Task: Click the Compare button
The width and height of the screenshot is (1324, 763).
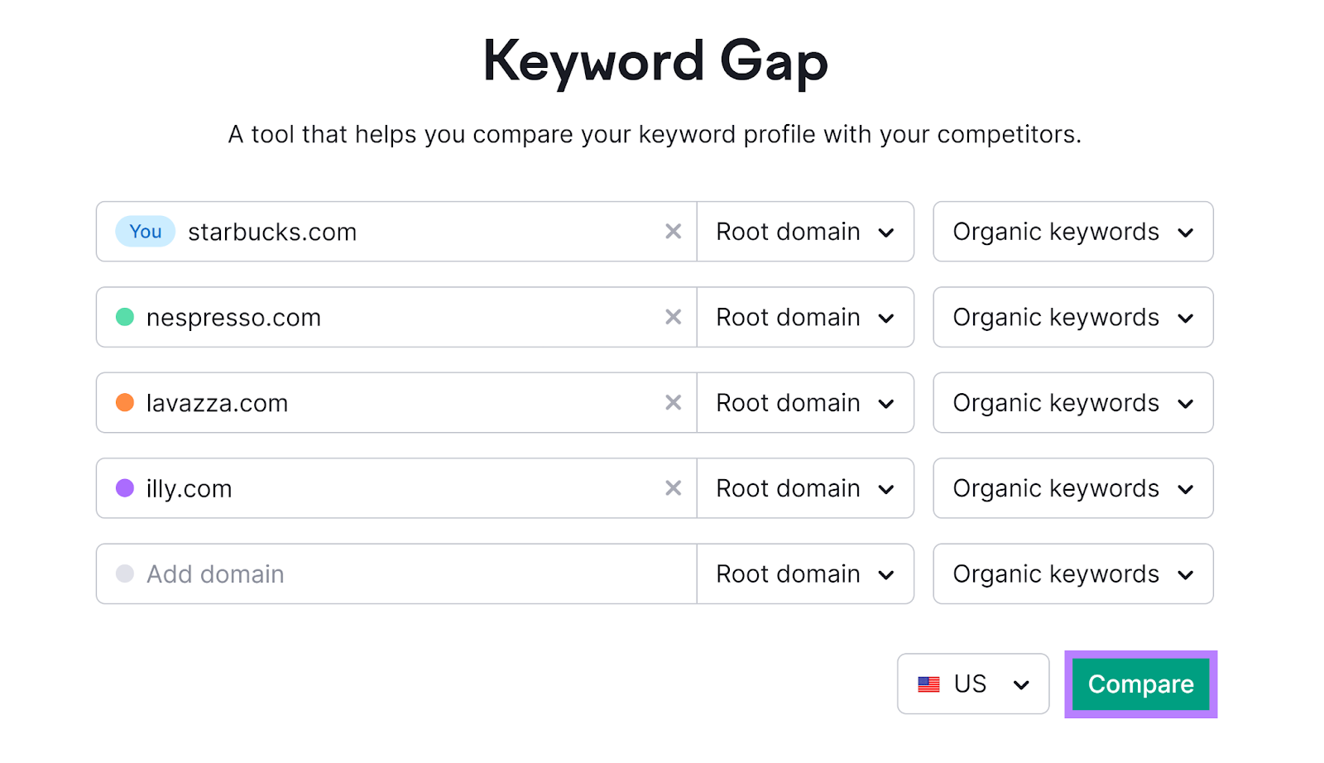Action: pyautogui.click(x=1139, y=684)
